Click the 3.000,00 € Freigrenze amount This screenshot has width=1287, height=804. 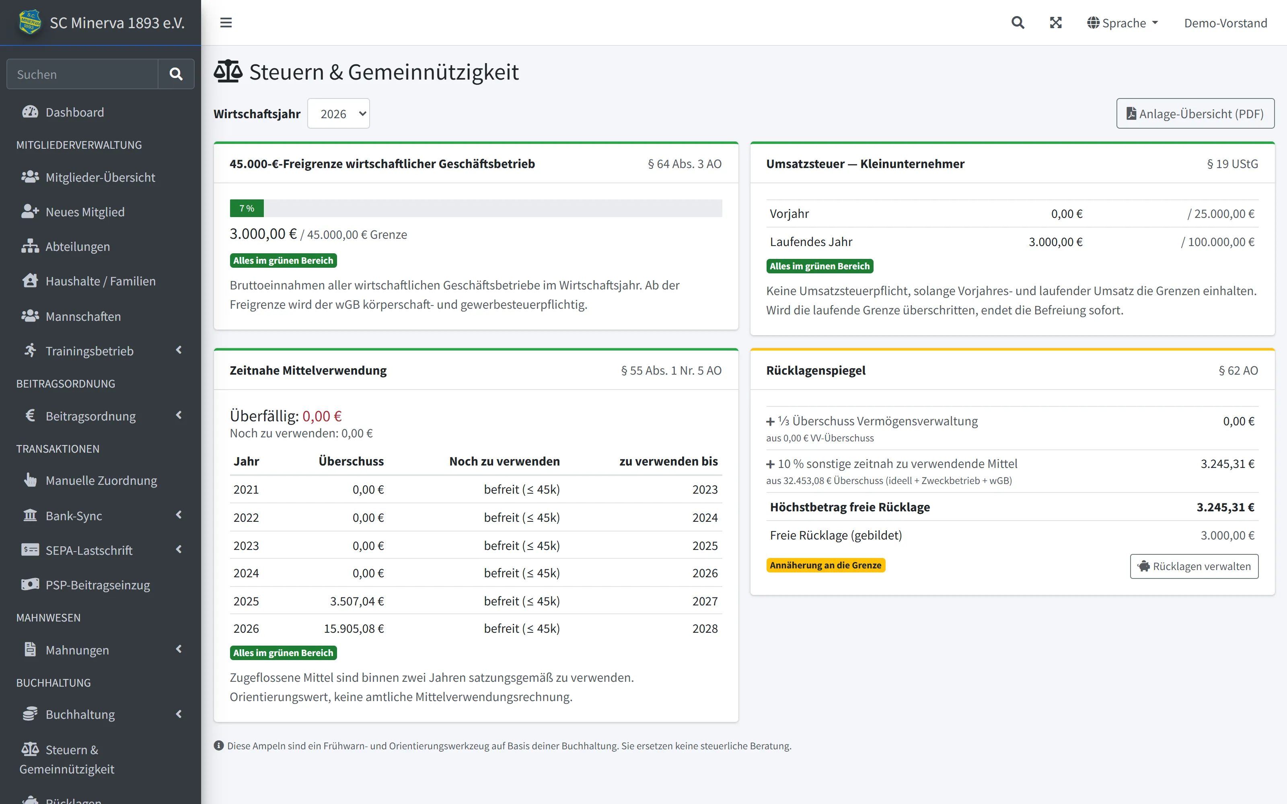point(263,234)
